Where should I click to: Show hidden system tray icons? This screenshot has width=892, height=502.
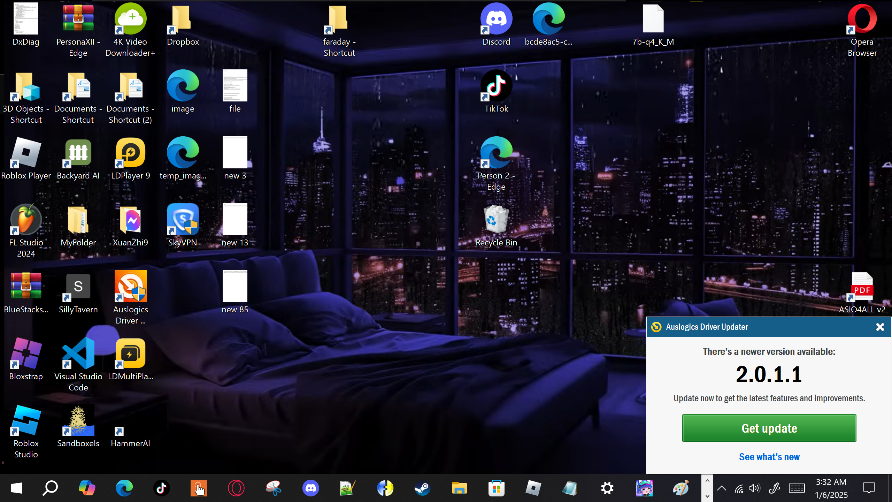(x=722, y=488)
